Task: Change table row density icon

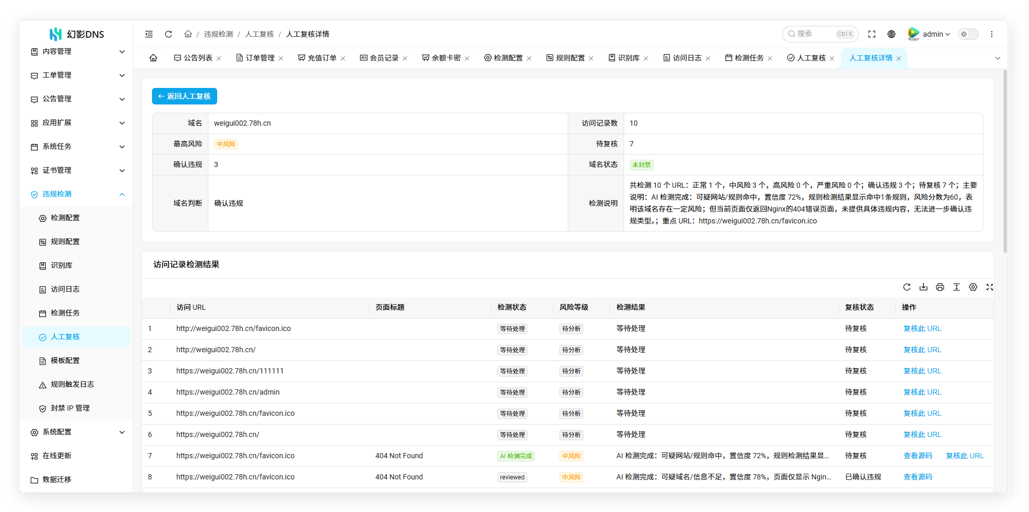Action: 957,287
